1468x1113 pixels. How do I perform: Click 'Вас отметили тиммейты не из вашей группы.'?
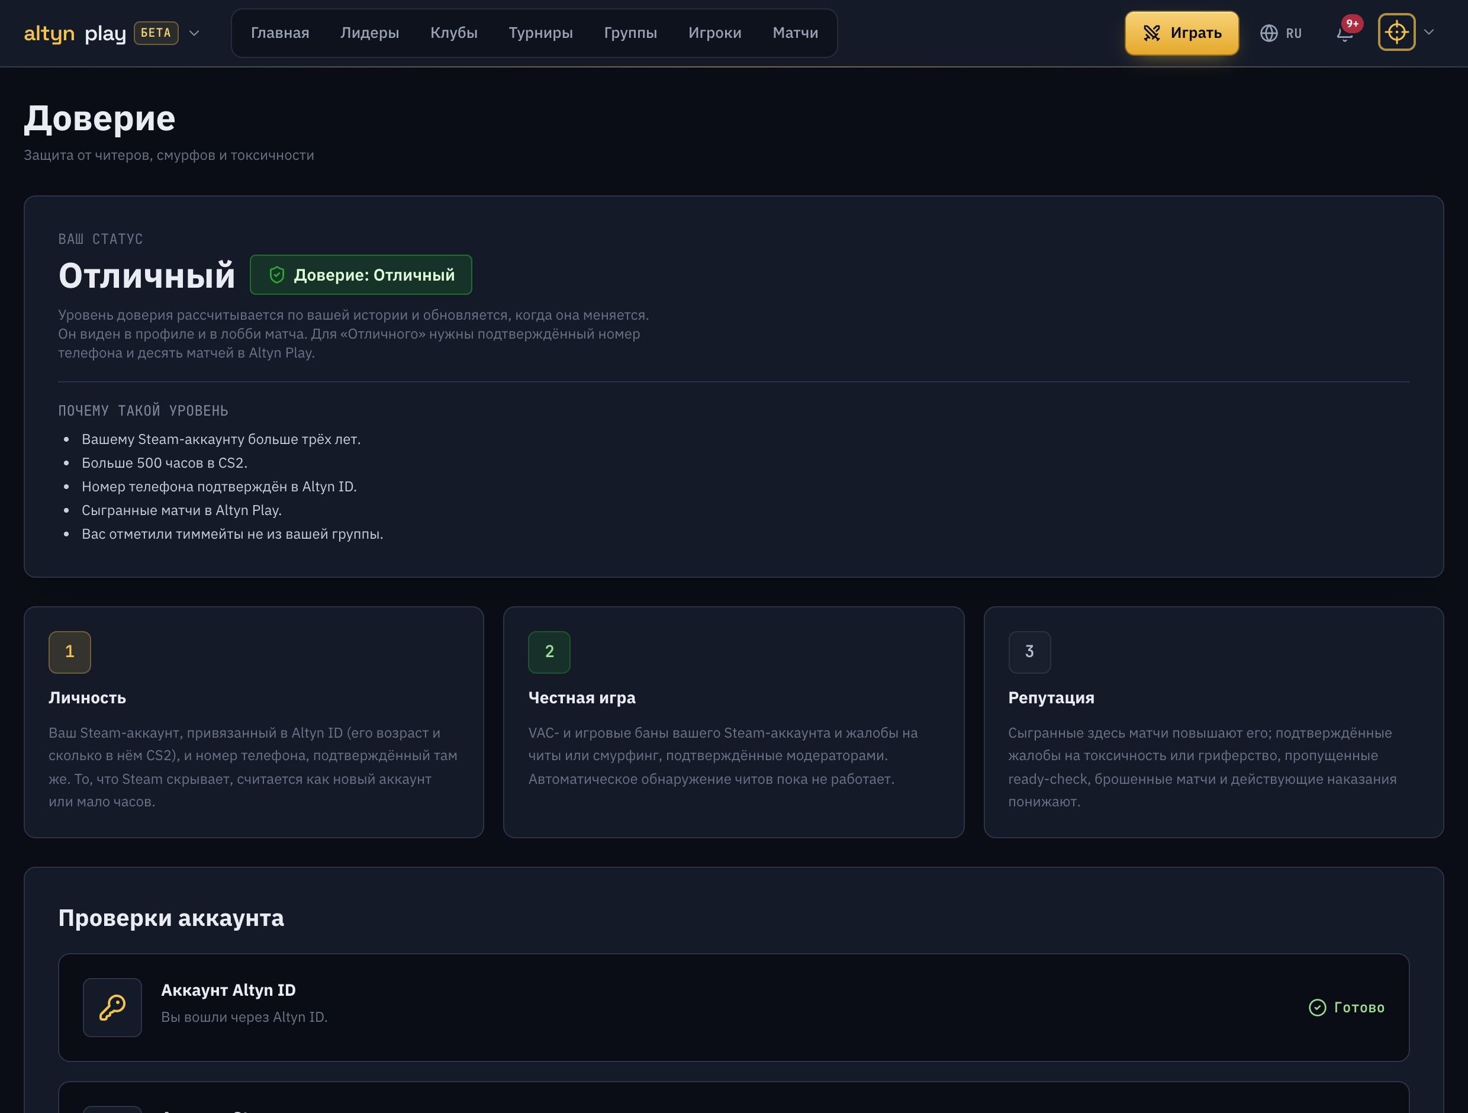232,534
